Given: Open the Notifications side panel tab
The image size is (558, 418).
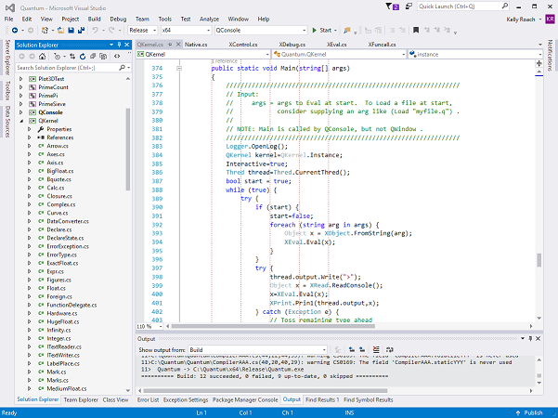Looking at the screenshot, I should pos(551,55).
